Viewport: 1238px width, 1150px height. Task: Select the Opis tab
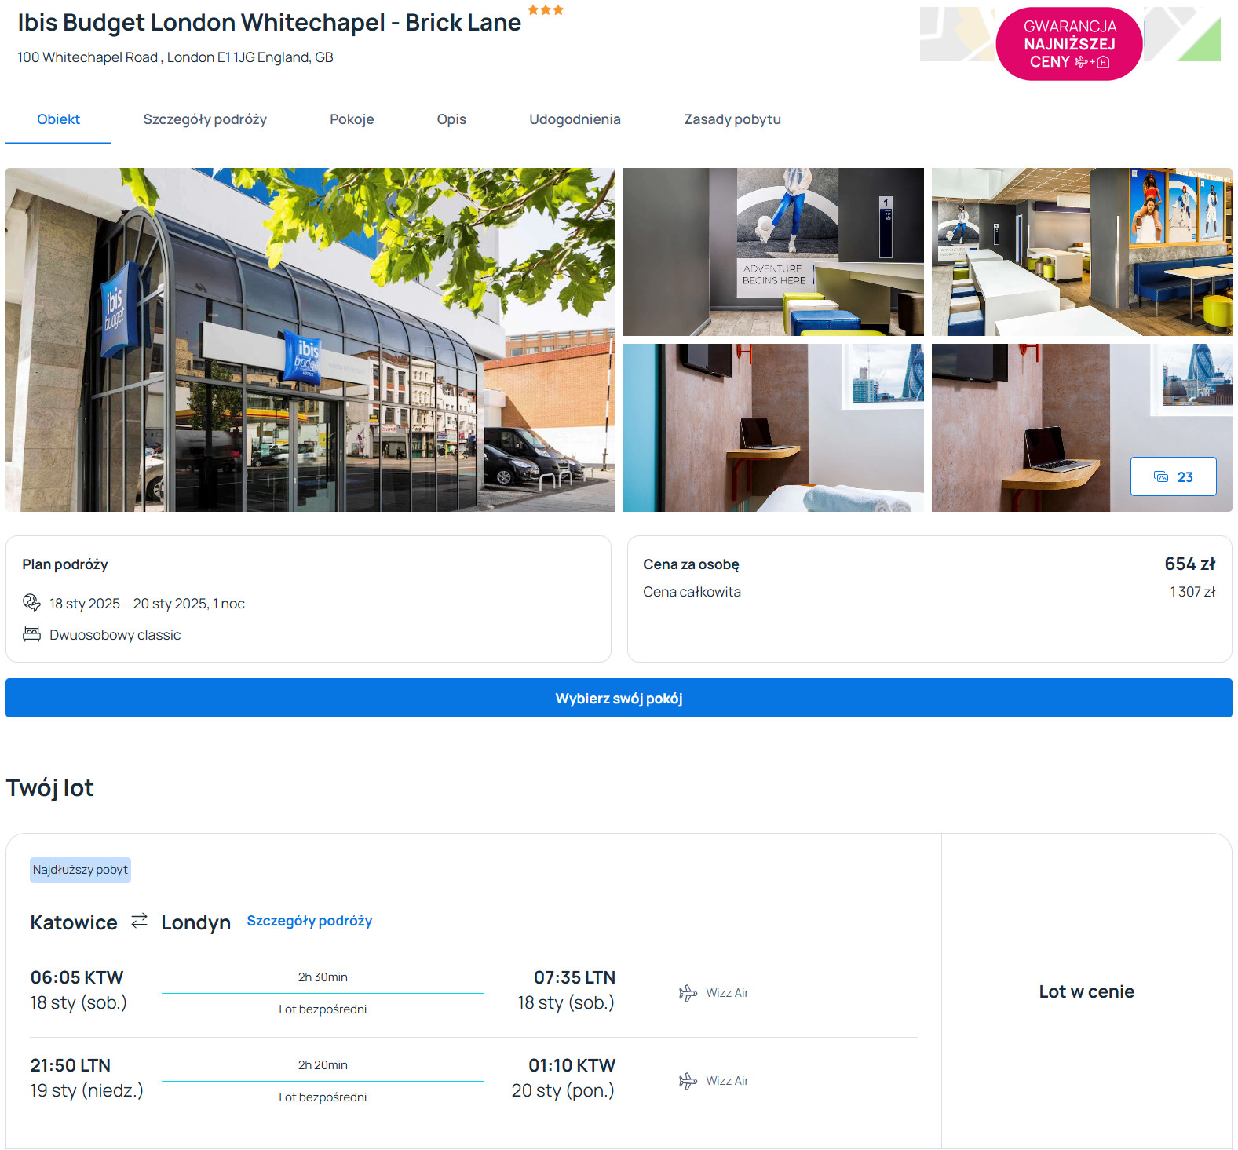(451, 119)
